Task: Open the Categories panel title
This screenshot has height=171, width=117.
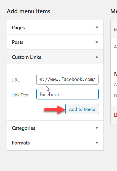Action: click(23, 128)
